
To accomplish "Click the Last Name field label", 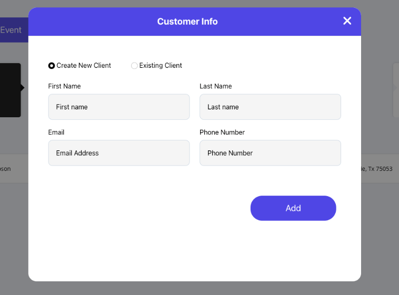I will click(215, 86).
